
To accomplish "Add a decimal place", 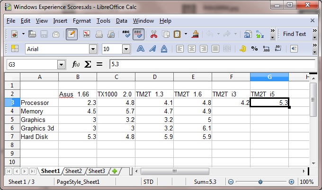I will [x=266, y=49].
